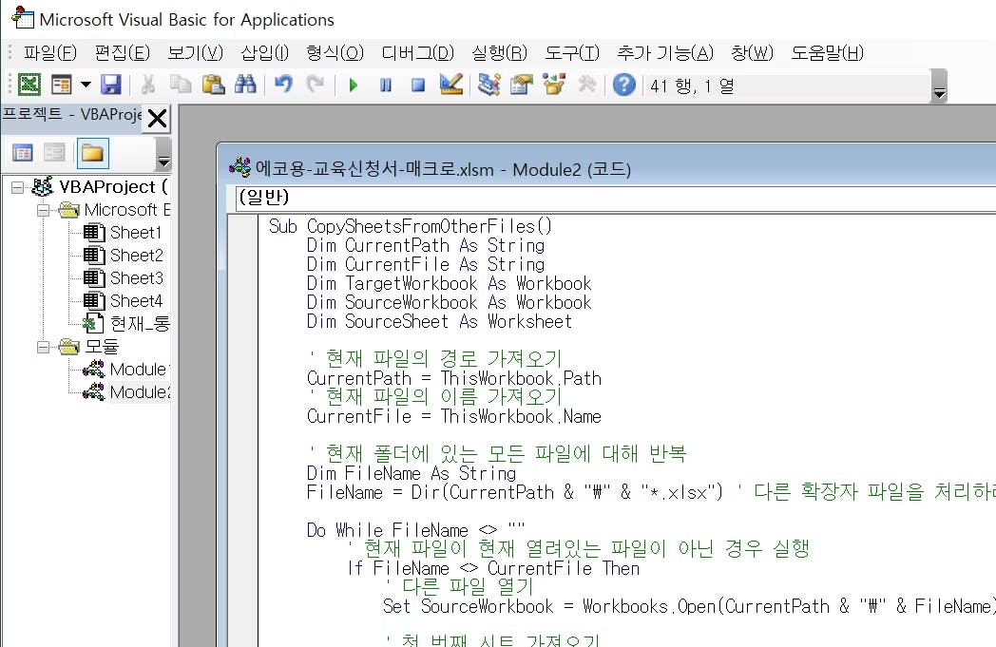Click View Code icon in project panel

tap(22, 153)
